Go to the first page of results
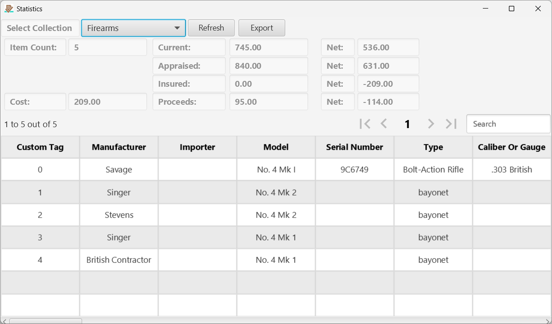The width and height of the screenshot is (552, 324). (365, 124)
